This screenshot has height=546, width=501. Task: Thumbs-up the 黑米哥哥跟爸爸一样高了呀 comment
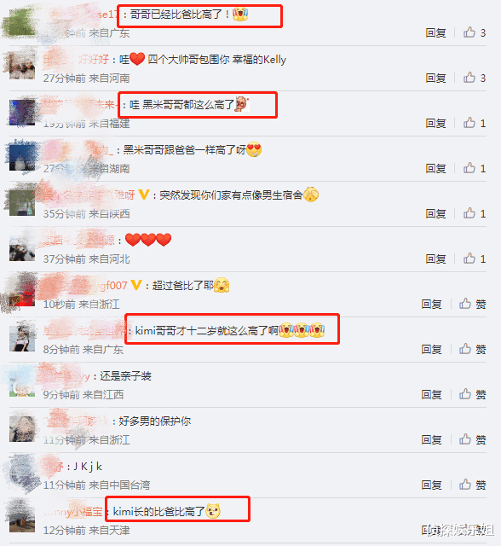(x=475, y=169)
